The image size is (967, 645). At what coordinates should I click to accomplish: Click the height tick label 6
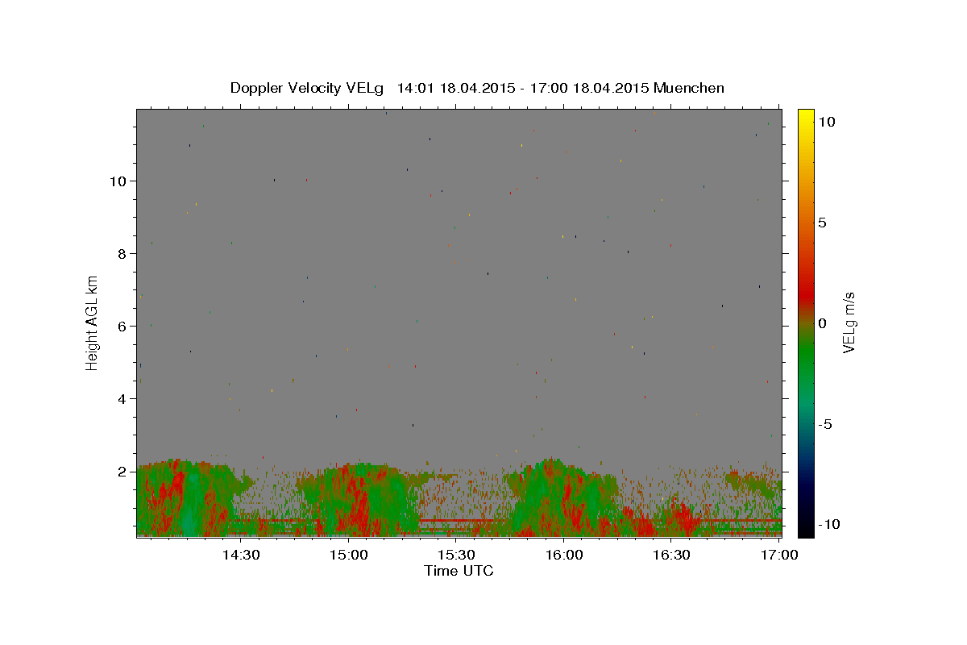[x=123, y=327]
